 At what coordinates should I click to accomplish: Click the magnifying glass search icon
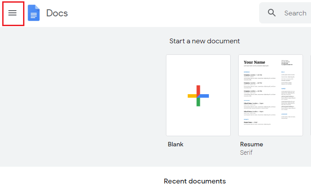click(272, 13)
